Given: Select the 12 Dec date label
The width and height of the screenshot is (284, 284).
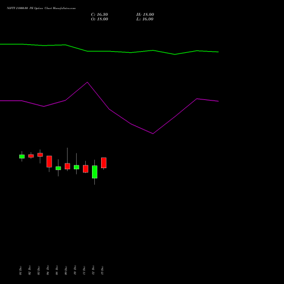Looking at the screenshot, I should (x=93, y=270).
